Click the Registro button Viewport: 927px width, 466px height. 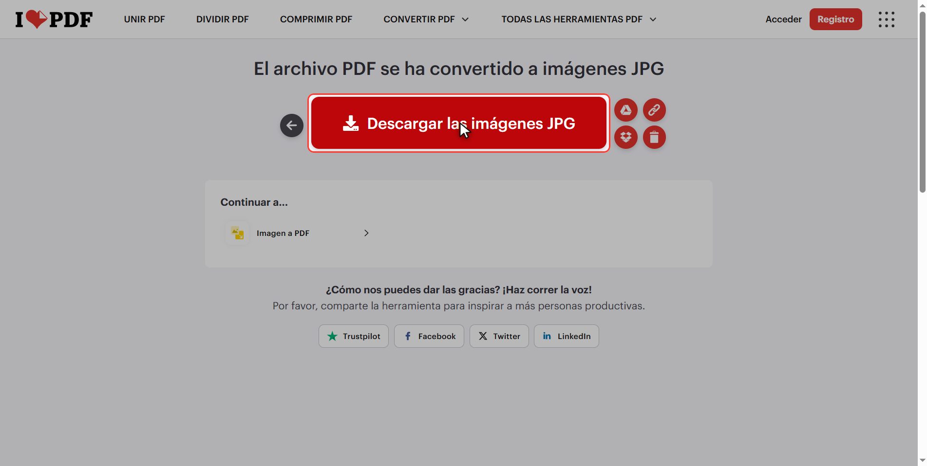tap(836, 19)
